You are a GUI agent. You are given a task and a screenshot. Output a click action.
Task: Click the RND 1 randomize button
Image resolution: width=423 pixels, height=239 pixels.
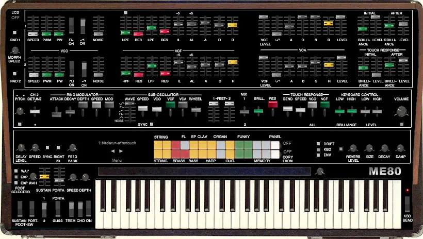pos(14,32)
